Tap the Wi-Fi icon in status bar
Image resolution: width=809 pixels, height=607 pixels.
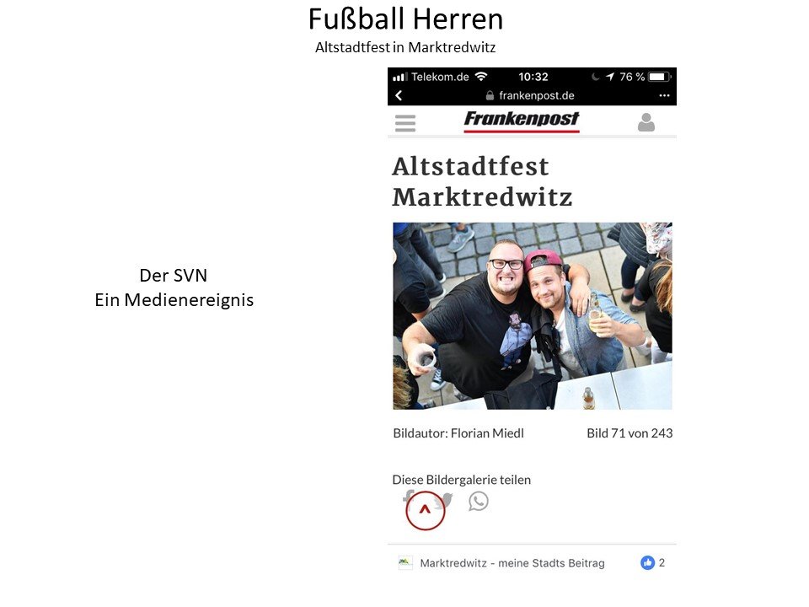(481, 77)
